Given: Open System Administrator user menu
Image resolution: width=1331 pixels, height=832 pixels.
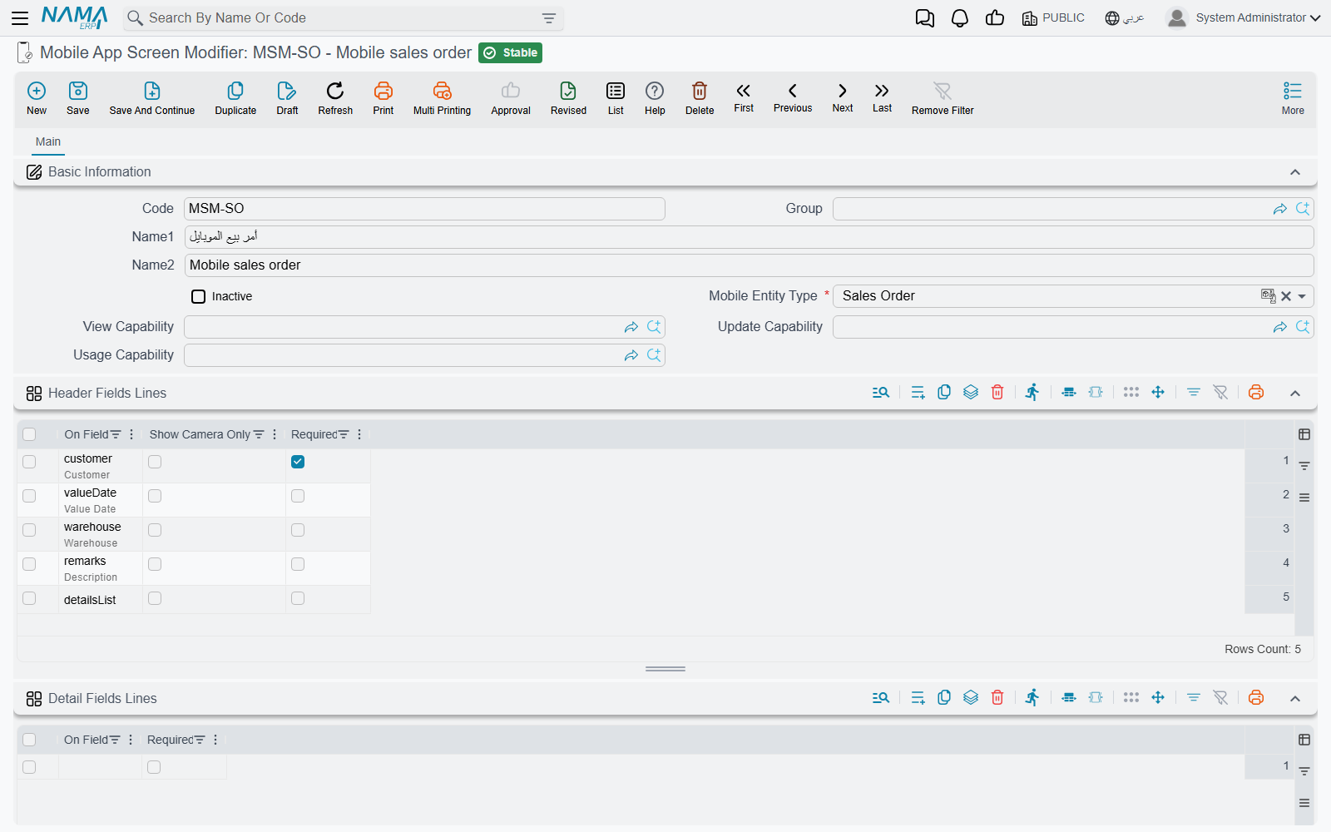Looking at the screenshot, I should [x=1244, y=17].
